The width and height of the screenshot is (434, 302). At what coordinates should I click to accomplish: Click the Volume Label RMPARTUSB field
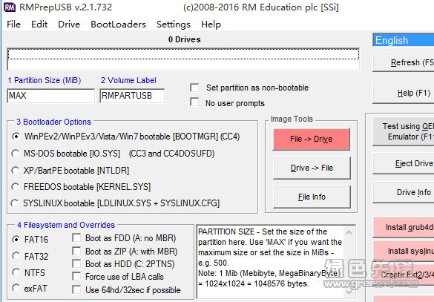tap(132, 96)
